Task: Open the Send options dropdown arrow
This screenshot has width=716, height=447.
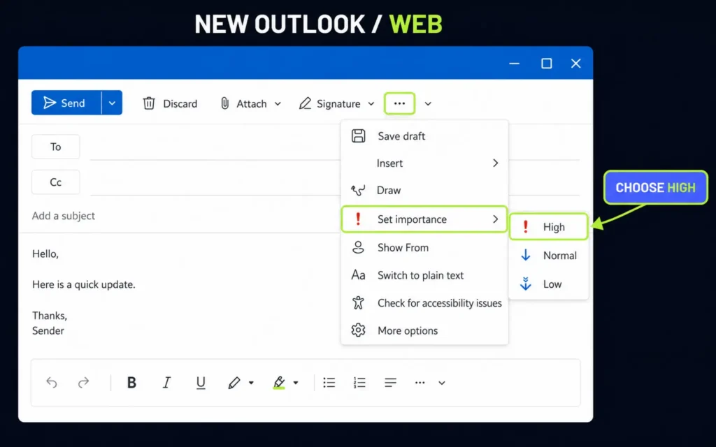Action: 112,103
